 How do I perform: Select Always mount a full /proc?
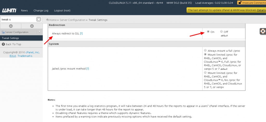(x=205, y=51)
